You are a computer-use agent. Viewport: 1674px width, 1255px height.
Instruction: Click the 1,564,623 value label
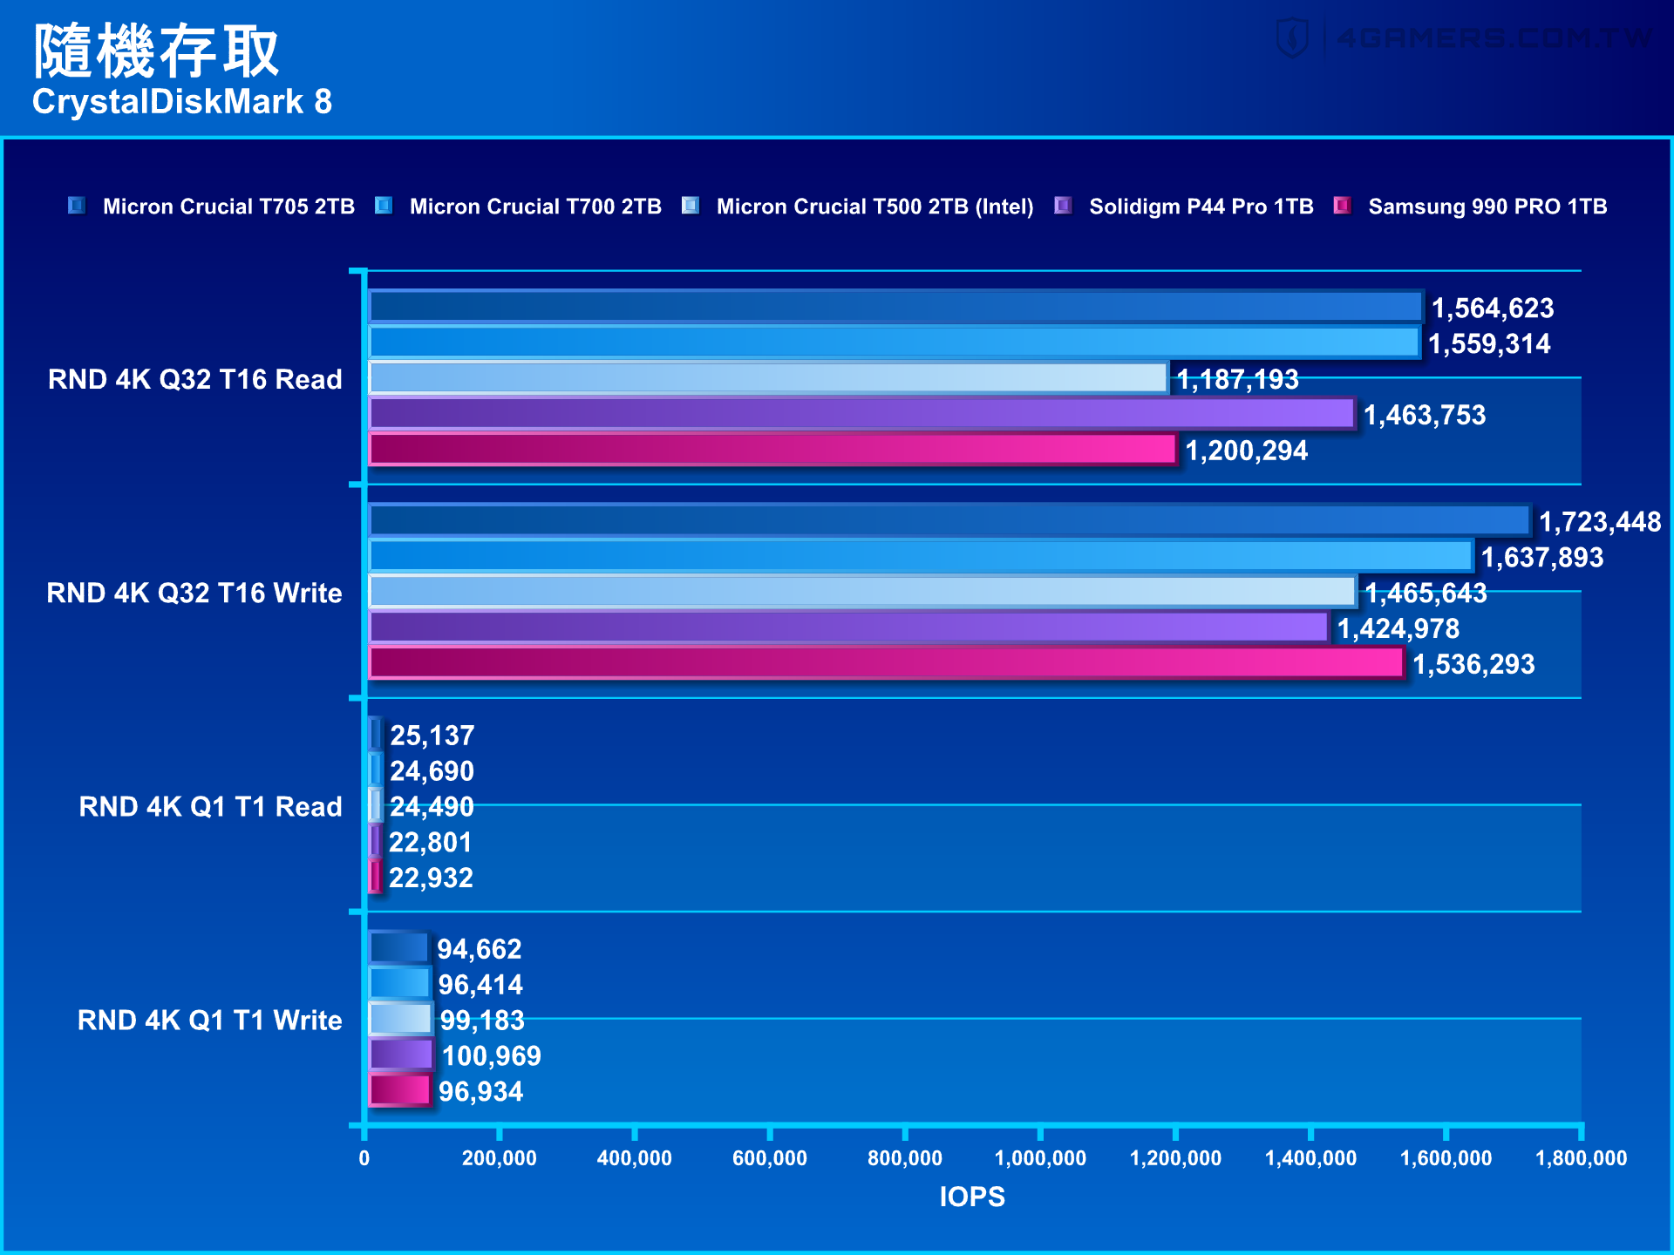pos(1493,308)
